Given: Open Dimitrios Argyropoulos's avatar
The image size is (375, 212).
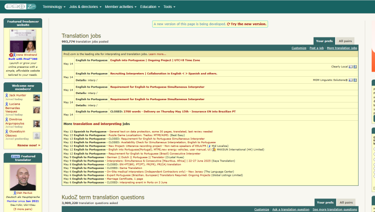Looking at the screenshot, I should [37, 124].
